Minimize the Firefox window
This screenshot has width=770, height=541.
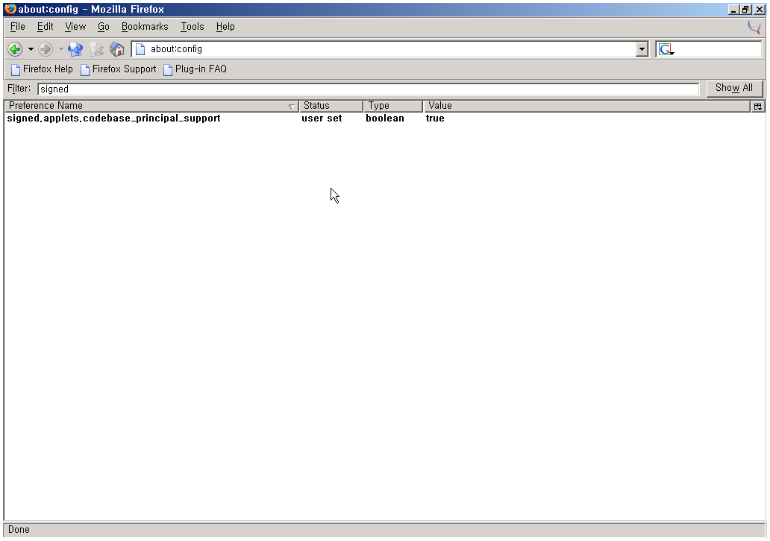pos(733,10)
